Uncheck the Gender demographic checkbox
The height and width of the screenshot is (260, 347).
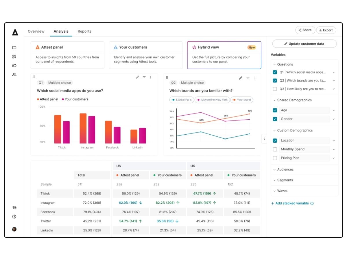(275, 119)
